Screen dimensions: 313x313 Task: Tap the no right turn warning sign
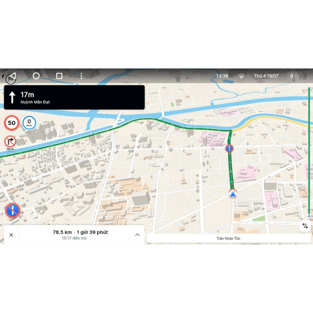[x=10, y=142]
